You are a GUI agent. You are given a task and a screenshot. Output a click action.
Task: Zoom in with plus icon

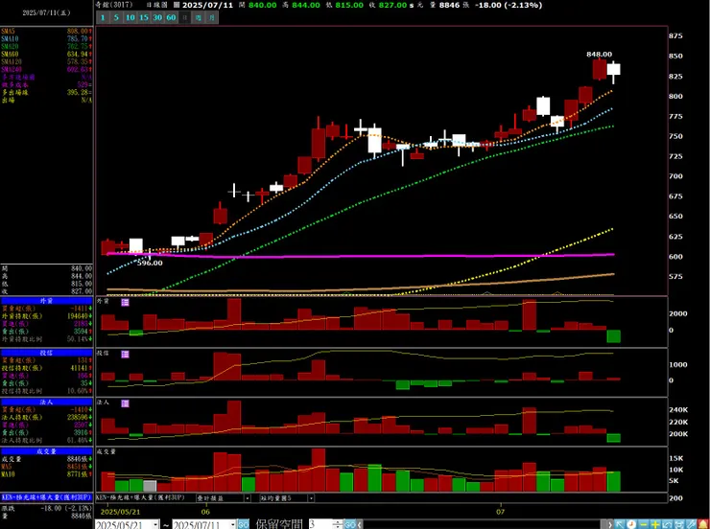(x=655, y=524)
